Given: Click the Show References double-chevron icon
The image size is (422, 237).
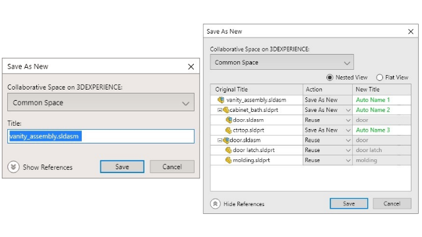Looking at the screenshot, I should [13, 167].
